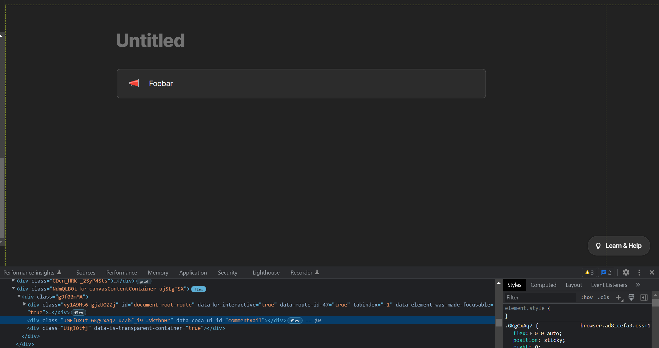Collapse the kr-canvasContentContainer div node
659x348 pixels.
pyautogui.click(x=14, y=288)
